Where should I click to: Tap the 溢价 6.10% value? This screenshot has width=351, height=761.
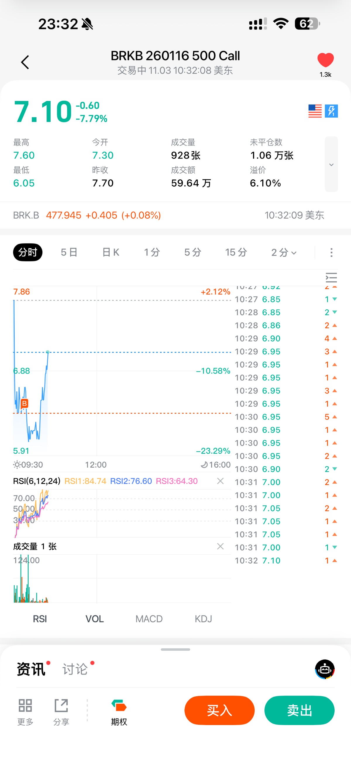(x=265, y=183)
